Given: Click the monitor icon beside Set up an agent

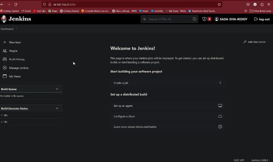Looking at the screenshot, I should pos(220,106).
